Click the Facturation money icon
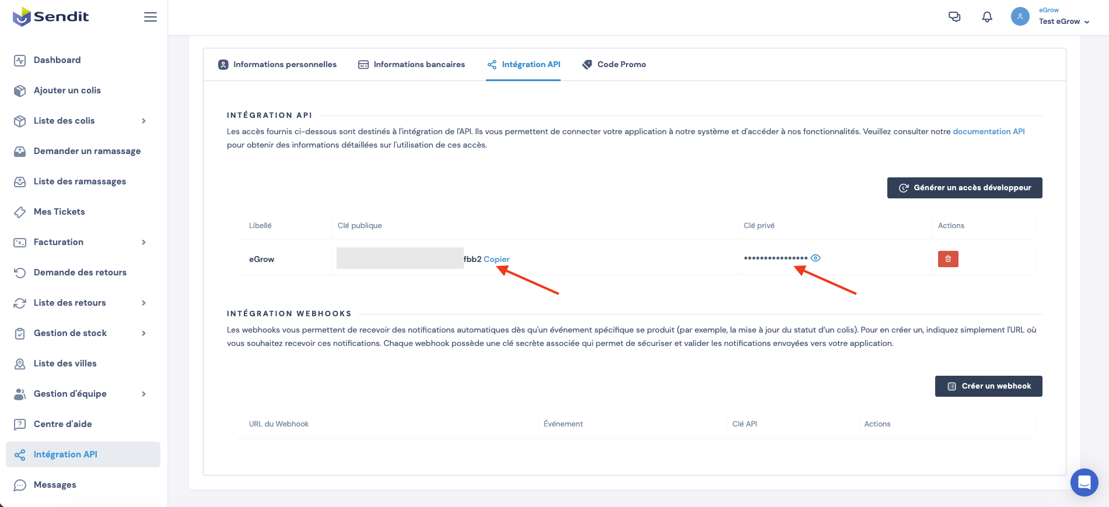Screen dimensions: 1109x507 click(20, 242)
